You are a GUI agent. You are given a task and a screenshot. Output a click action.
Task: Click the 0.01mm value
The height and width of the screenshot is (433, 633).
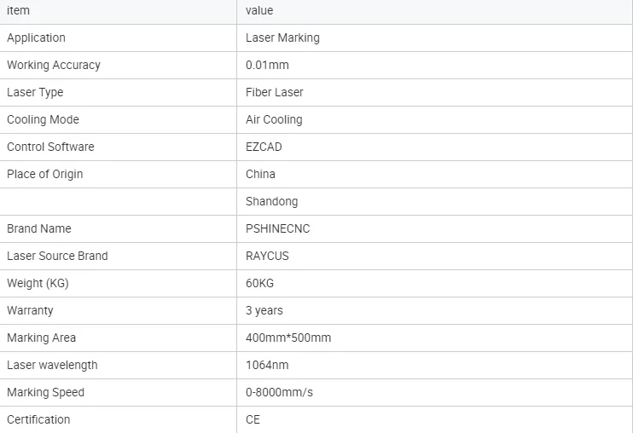coord(267,66)
